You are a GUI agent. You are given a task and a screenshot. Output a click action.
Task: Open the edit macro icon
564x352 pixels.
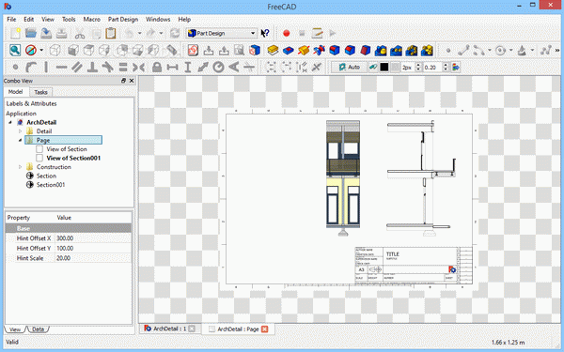coord(318,33)
